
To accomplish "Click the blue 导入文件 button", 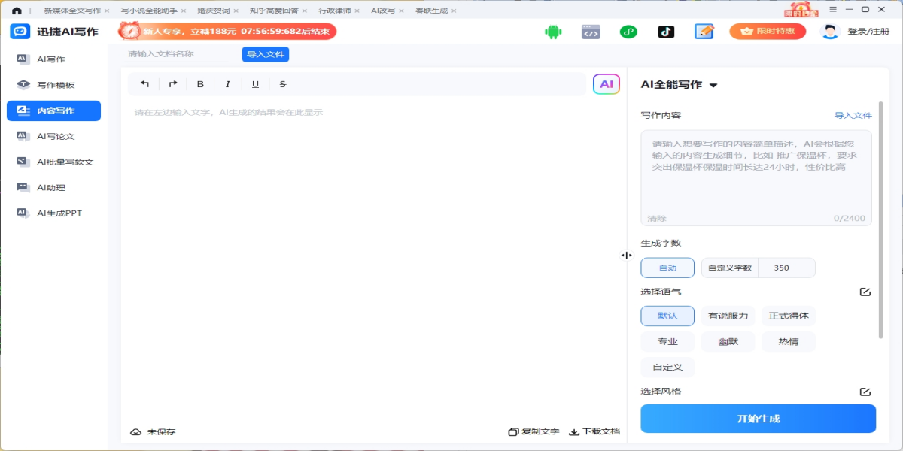I will tap(265, 54).
